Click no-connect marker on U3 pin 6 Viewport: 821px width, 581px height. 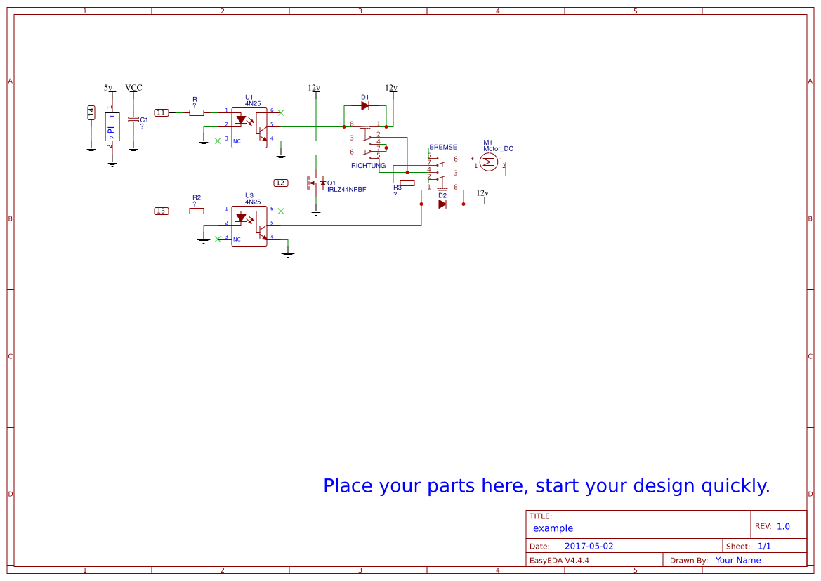[x=281, y=211]
